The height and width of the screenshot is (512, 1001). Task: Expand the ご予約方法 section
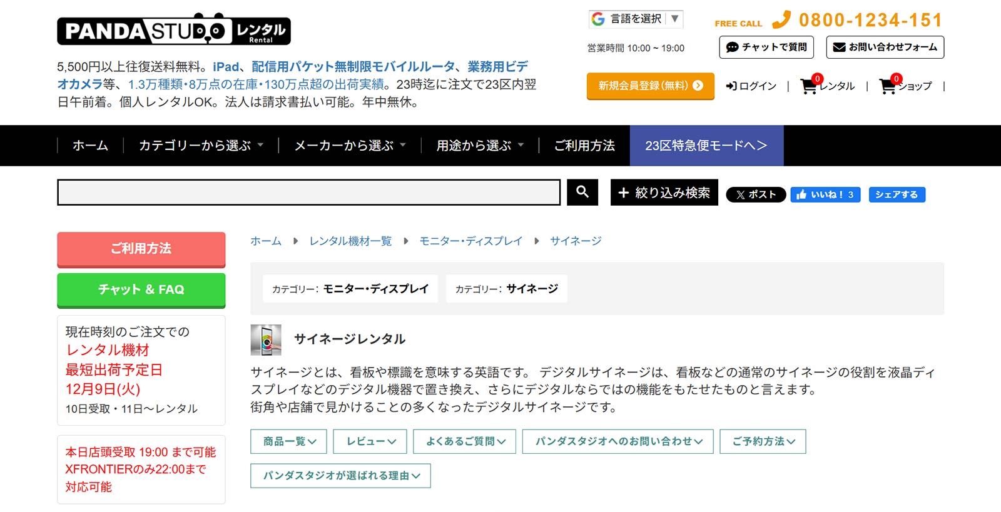[763, 441]
